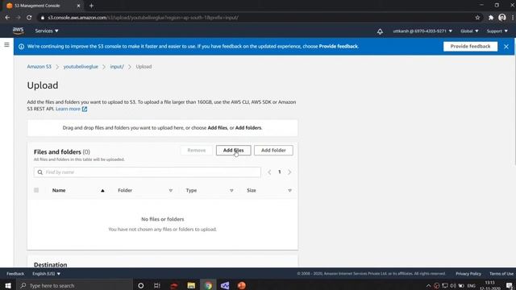The width and height of the screenshot is (516, 290).
Task: Click the Feedback link in footer
Action: [15, 274]
